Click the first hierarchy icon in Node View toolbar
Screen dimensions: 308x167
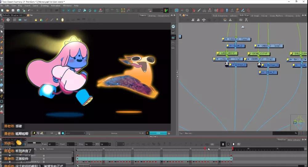tap(193, 20)
